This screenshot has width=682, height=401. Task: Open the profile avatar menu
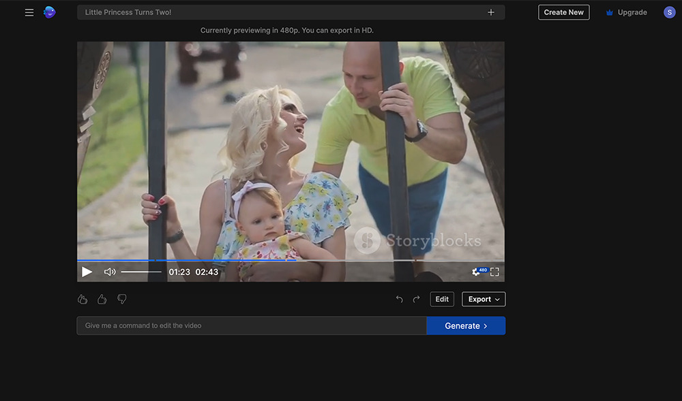click(669, 12)
